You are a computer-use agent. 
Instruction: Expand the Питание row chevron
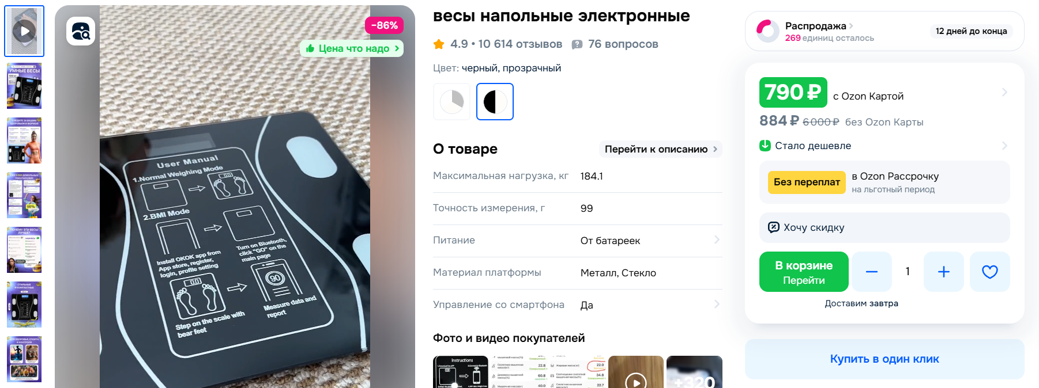pyautogui.click(x=717, y=239)
